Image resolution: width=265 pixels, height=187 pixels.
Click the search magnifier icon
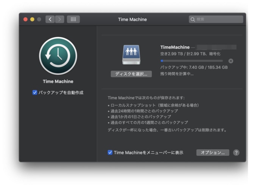coord(193,19)
